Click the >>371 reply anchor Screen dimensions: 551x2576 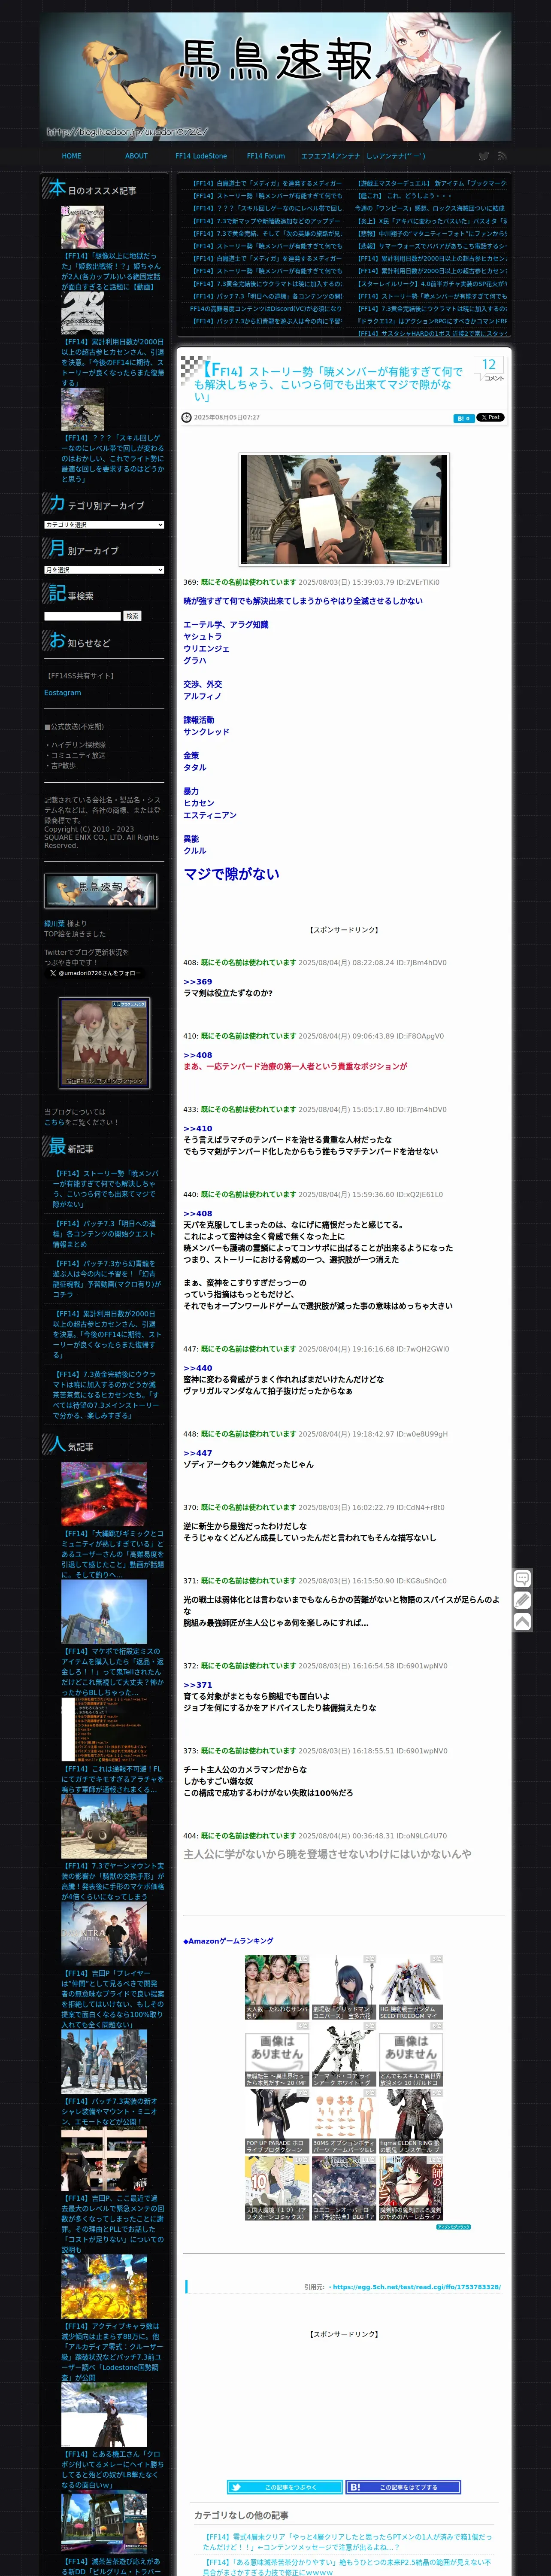click(197, 1685)
